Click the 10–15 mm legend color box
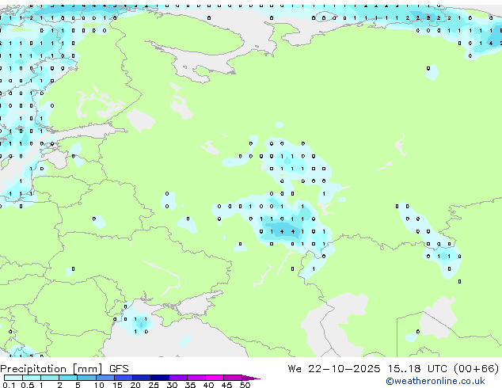Viewport: 502px width, 388px height. click(105, 378)
